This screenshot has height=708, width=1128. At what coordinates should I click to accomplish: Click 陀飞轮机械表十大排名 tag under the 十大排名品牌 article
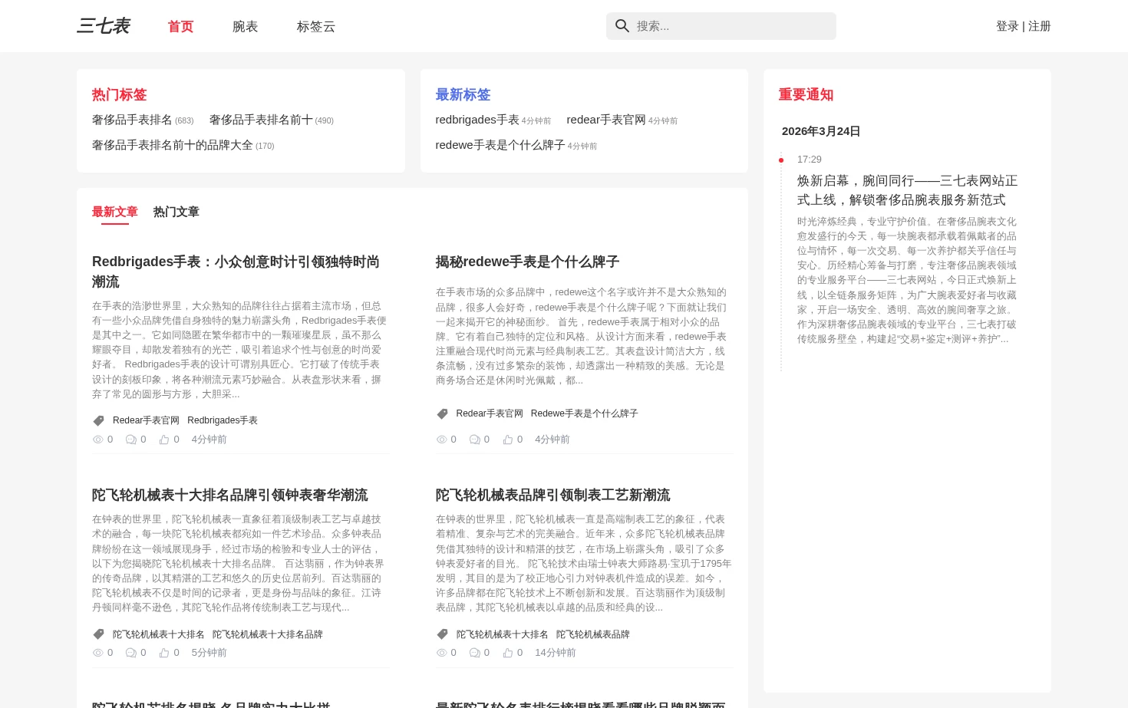click(x=159, y=634)
